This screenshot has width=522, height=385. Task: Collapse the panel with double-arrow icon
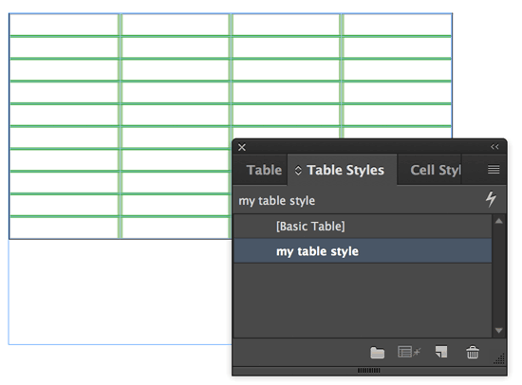494,147
